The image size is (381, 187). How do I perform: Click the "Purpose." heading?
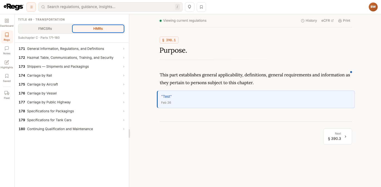pyautogui.click(x=173, y=50)
